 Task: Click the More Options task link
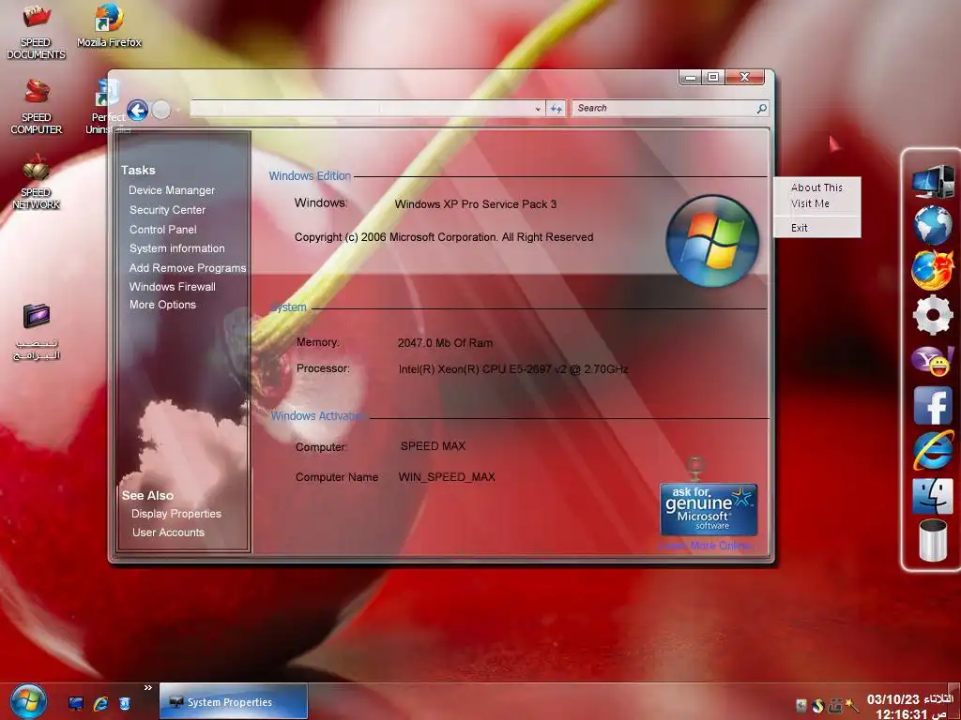(x=162, y=305)
